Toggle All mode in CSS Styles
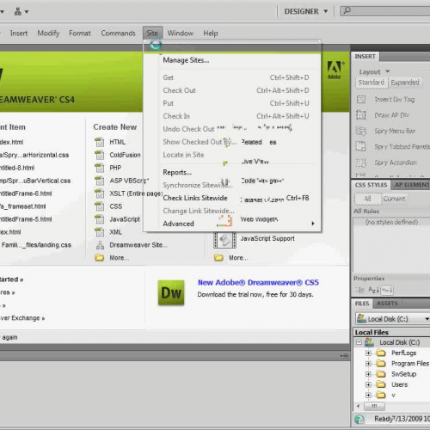The width and height of the screenshot is (430, 430). [368, 199]
